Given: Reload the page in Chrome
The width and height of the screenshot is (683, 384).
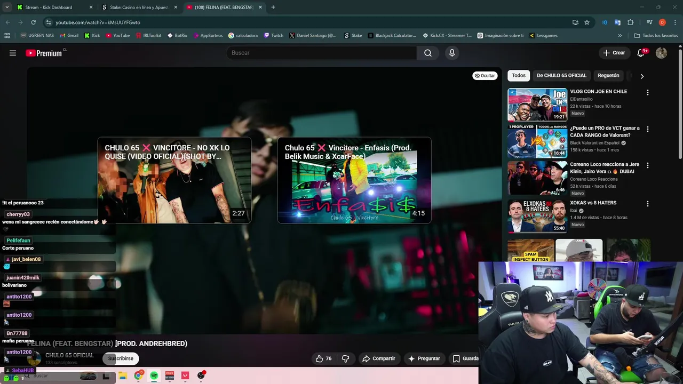Looking at the screenshot, I should coord(33,22).
